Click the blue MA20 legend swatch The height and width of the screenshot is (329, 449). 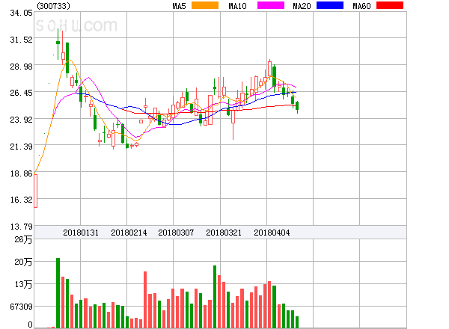pos(330,5)
